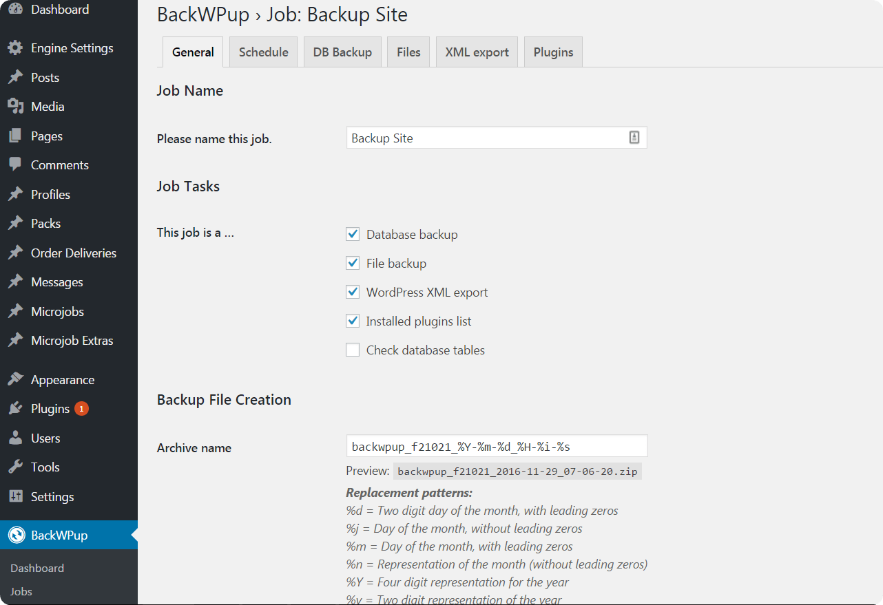Click the Tools wrench icon
883x605 pixels.
point(15,467)
